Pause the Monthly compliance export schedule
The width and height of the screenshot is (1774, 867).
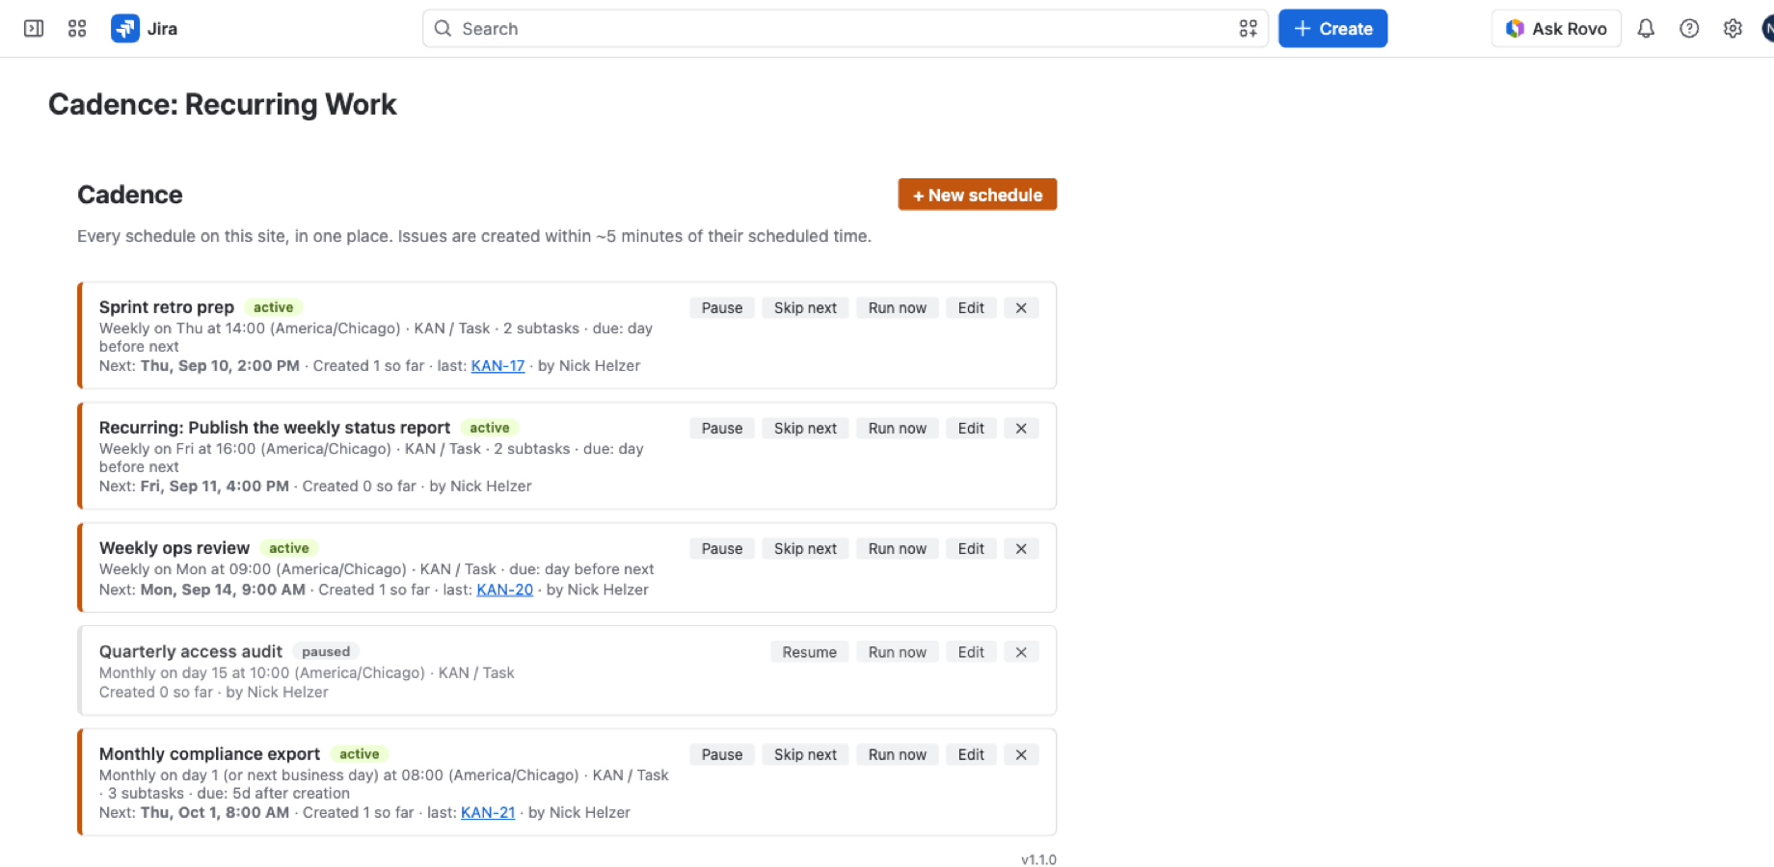tap(722, 755)
